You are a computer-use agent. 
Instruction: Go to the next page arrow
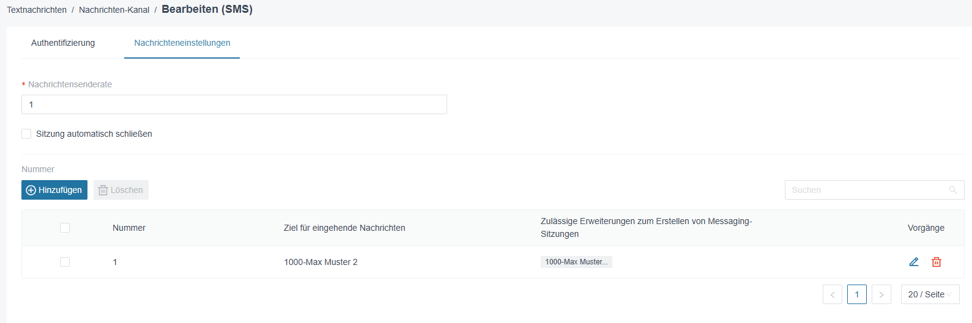point(881,294)
